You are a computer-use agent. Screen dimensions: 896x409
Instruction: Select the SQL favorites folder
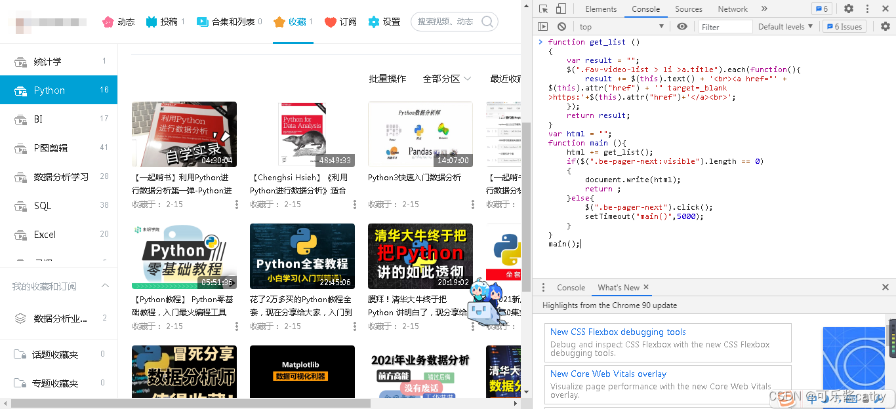pyautogui.click(x=59, y=205)
